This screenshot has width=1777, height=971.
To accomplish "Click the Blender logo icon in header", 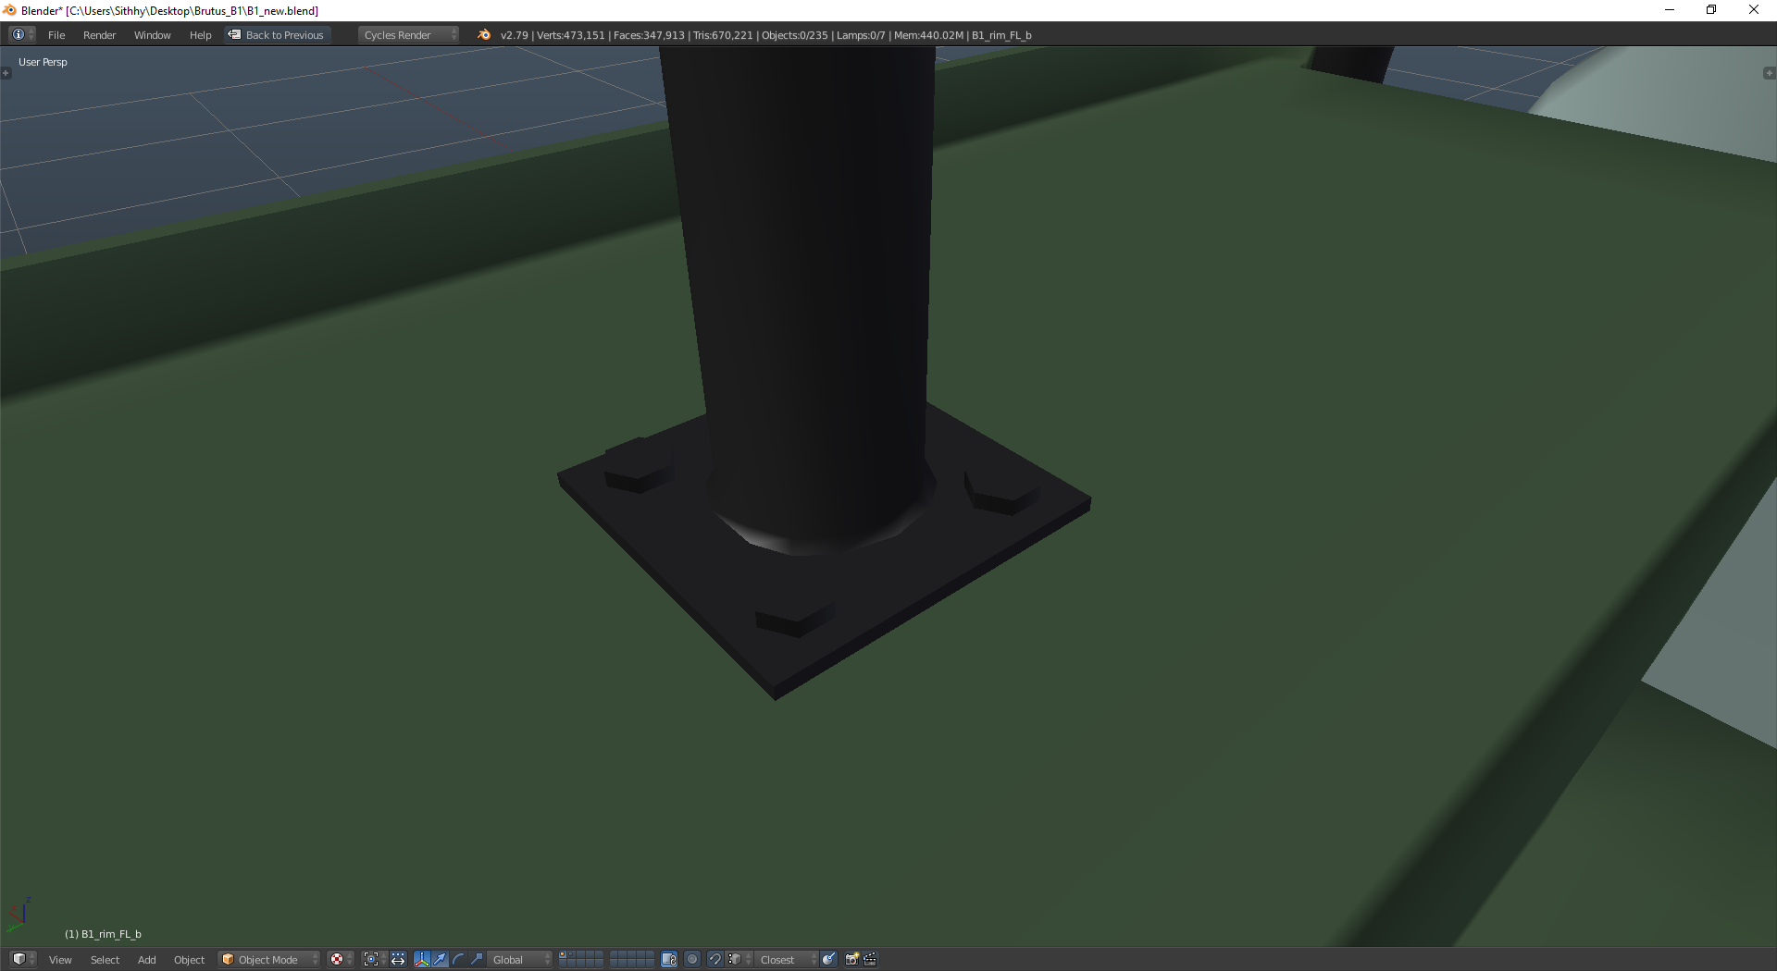I will click(x=483, y=35).
